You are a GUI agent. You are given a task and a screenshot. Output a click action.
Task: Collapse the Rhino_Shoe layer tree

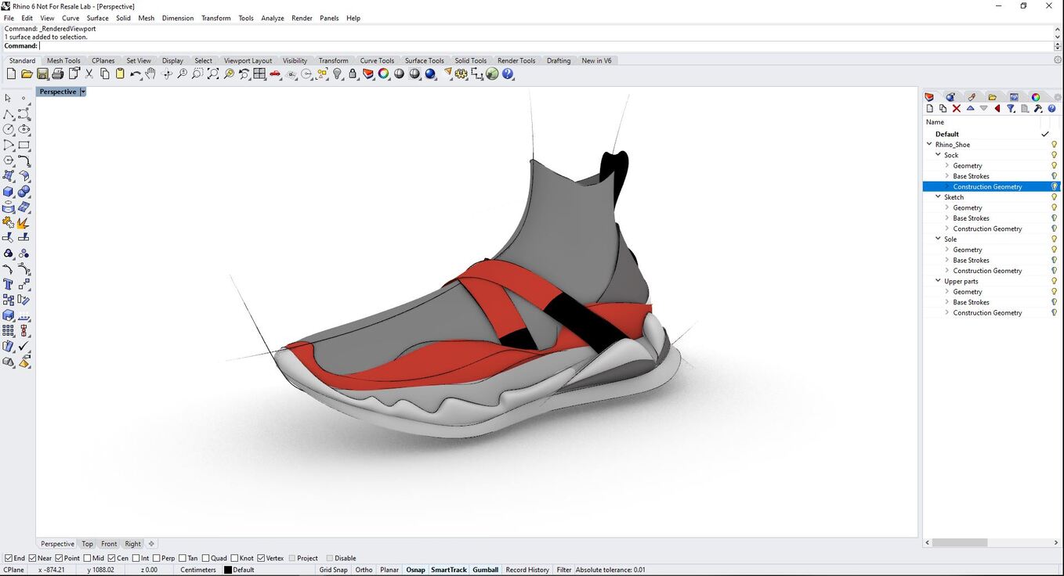pyautogui.click(x=929, y=144)
